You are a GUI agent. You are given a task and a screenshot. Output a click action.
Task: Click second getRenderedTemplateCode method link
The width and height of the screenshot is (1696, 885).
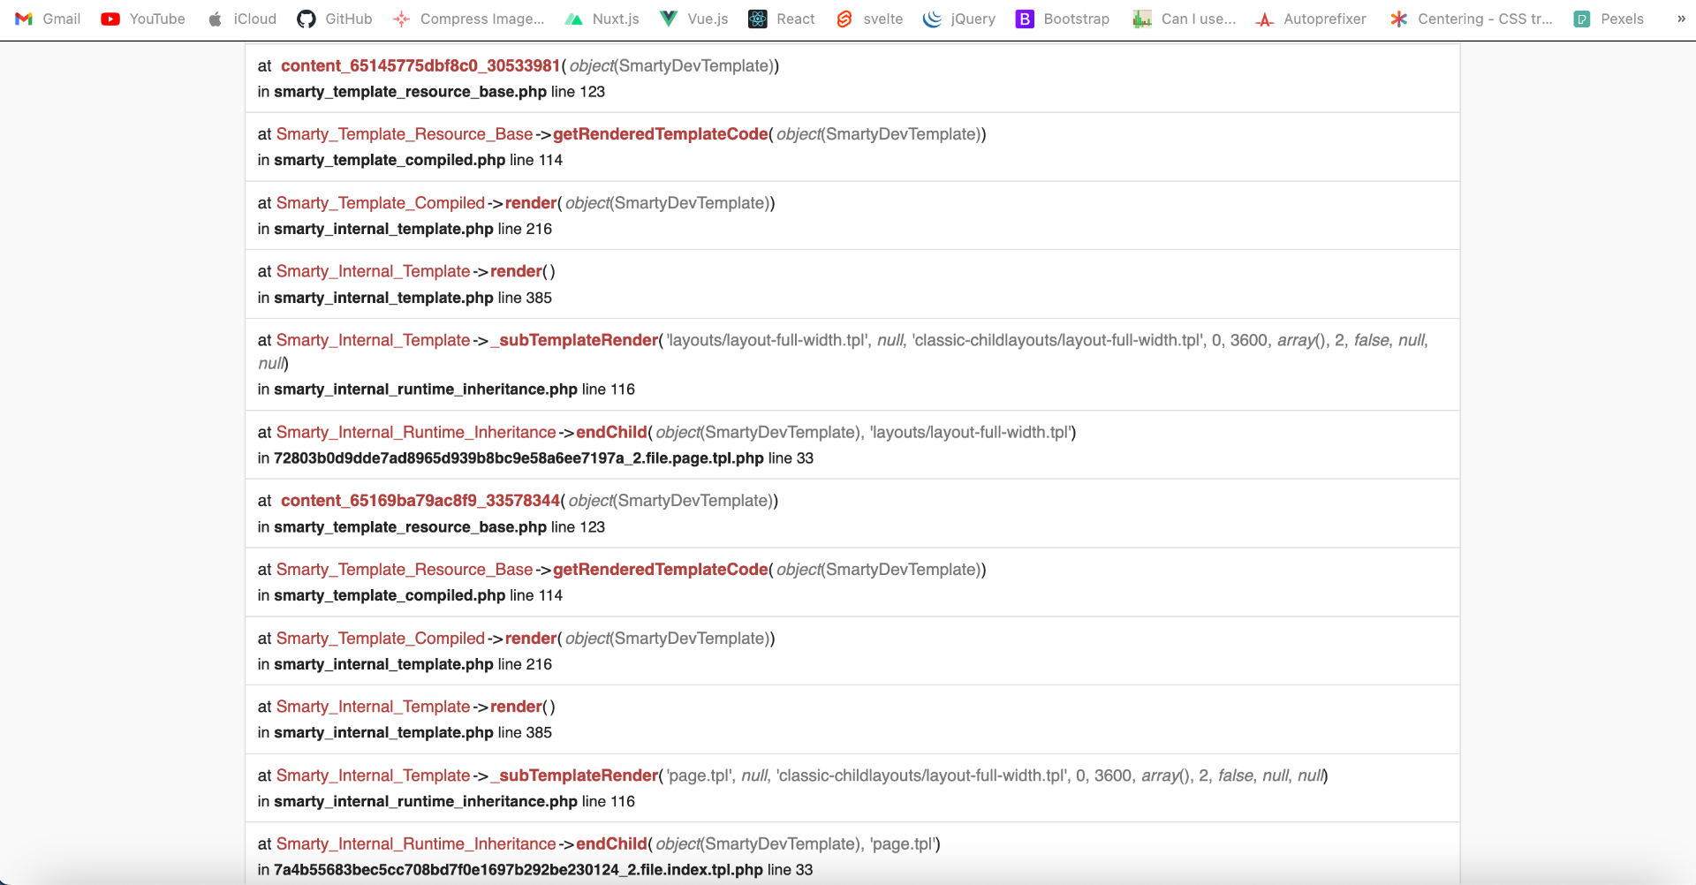pyautogui.click(x=661, y=570)
